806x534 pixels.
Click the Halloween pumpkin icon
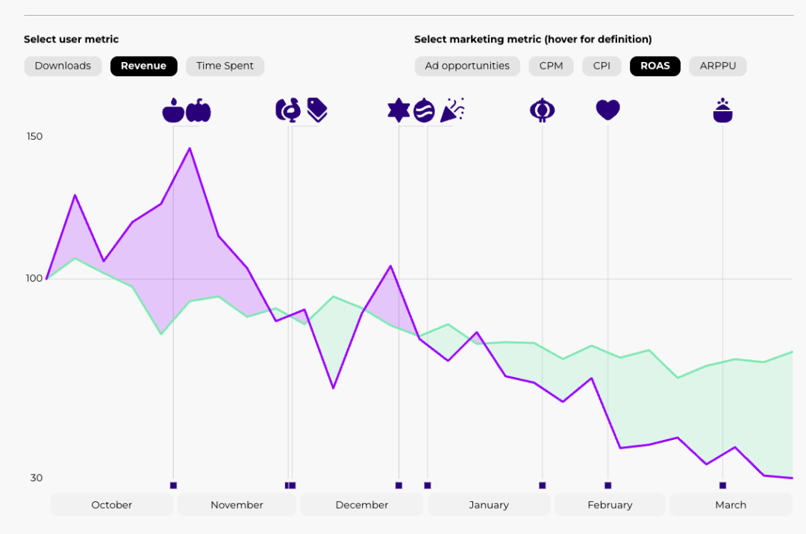[199, 110]
